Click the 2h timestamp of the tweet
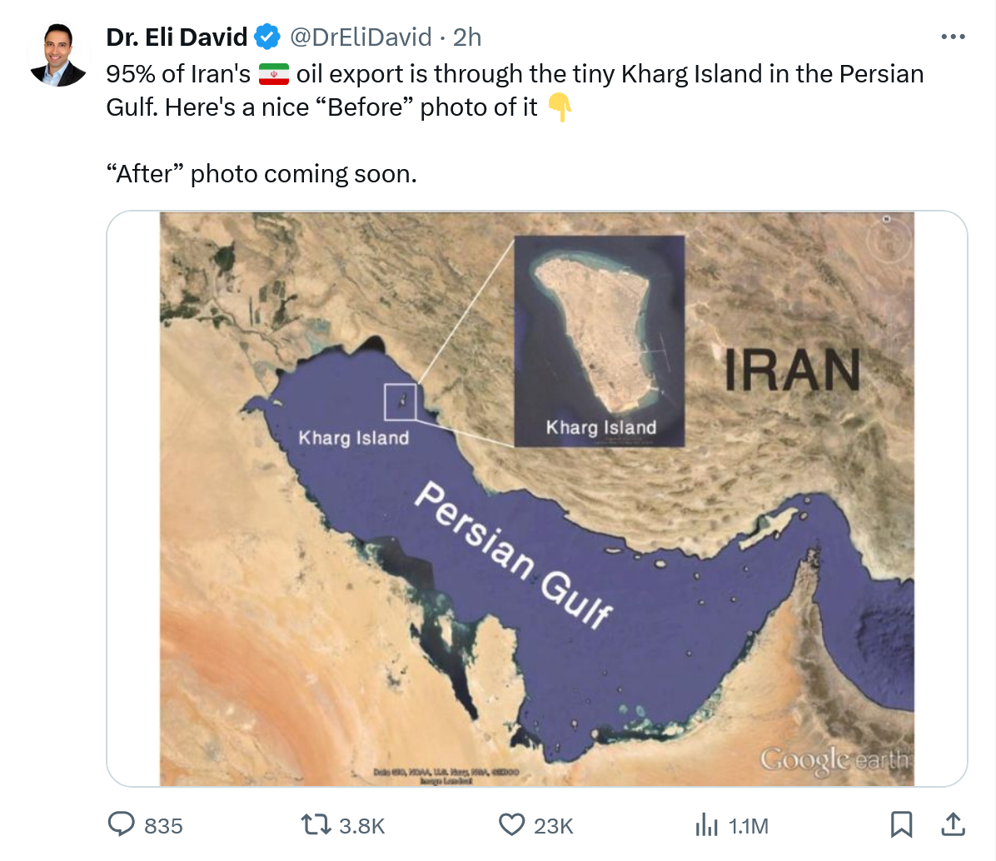The height and width of the screenshot is (861, 996). tap(467, 37)
